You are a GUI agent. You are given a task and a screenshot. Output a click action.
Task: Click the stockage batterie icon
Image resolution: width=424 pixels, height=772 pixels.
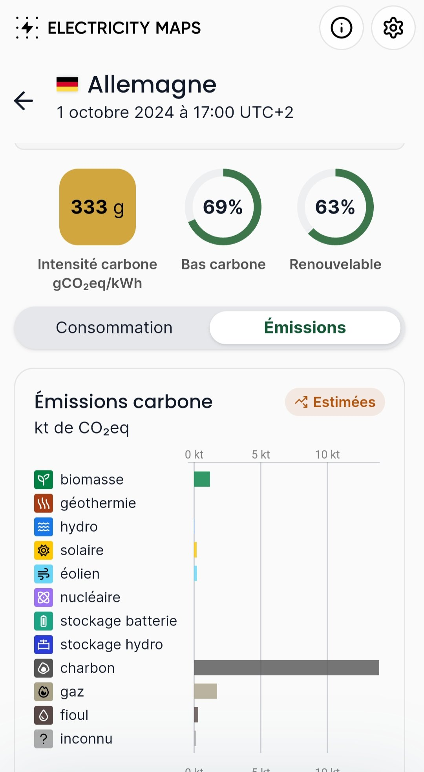44,621
